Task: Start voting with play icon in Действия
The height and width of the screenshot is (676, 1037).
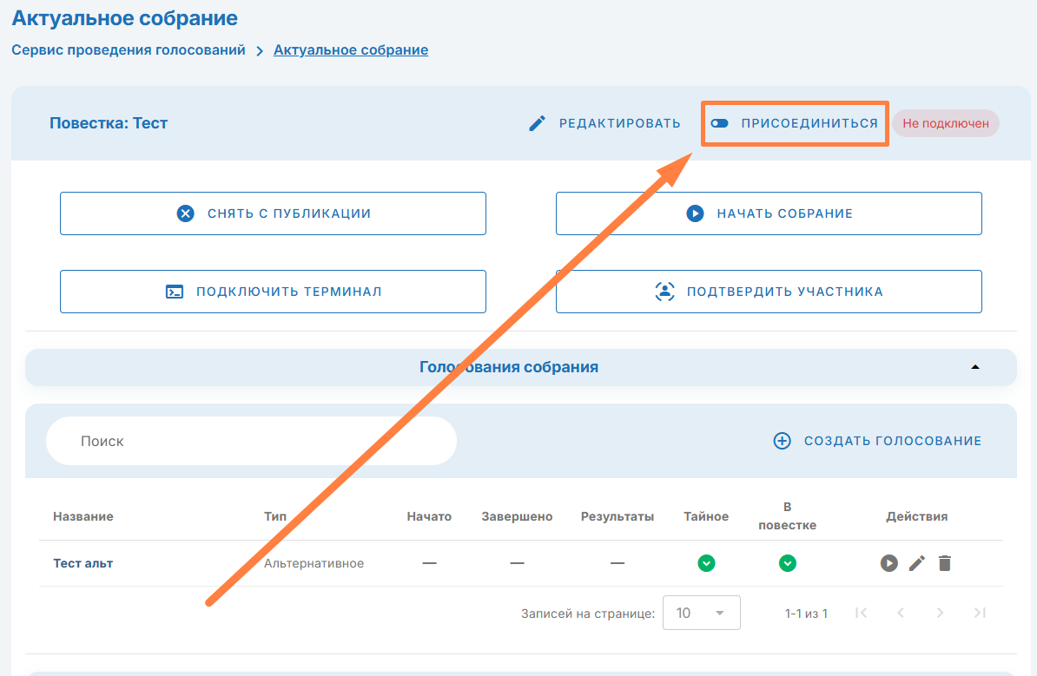Action: (888, 563)
